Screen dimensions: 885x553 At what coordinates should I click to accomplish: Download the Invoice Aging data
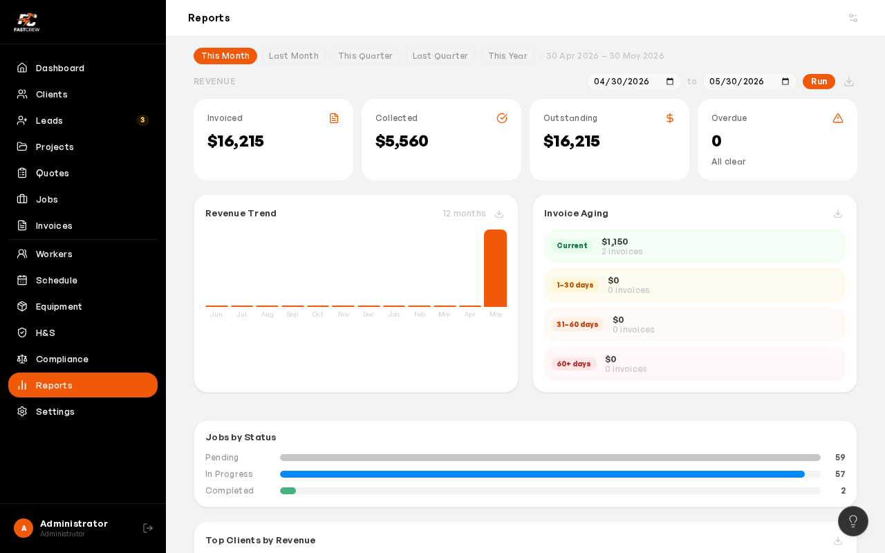(838, 214)
